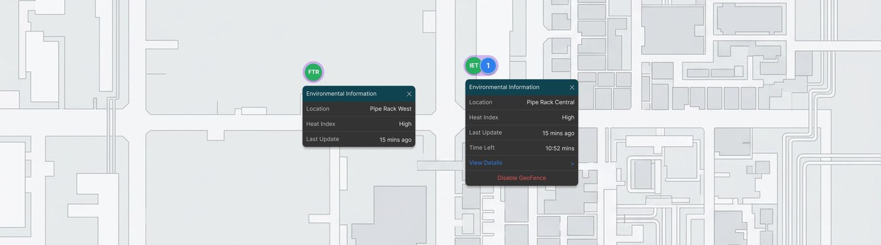The image size is (881, 245).
Task: Click the Pipe Rack West popup title bar
Action: tap(359, 94)
